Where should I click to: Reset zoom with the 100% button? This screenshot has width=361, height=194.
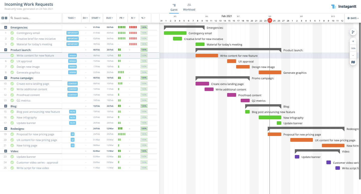(353, 48)
